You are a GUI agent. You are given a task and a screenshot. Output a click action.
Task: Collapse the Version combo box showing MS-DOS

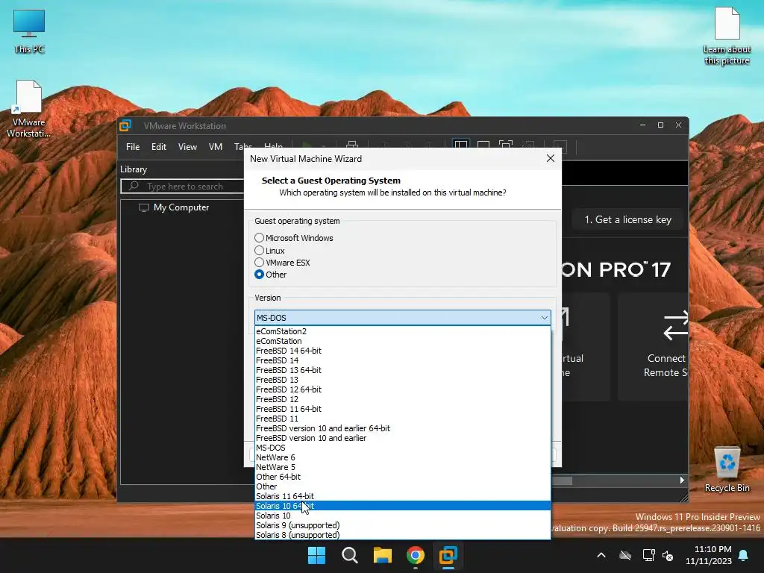click(402, 318)
